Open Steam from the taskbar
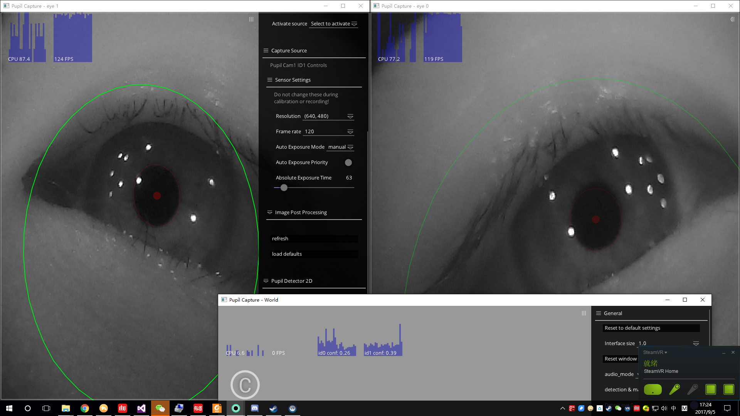This screenshot has height=416, width=740. coord(274,408)
